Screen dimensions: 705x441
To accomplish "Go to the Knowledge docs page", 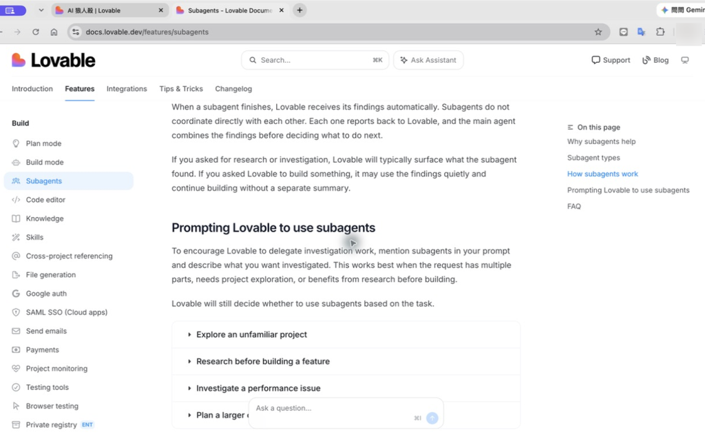I will (45, 218).
